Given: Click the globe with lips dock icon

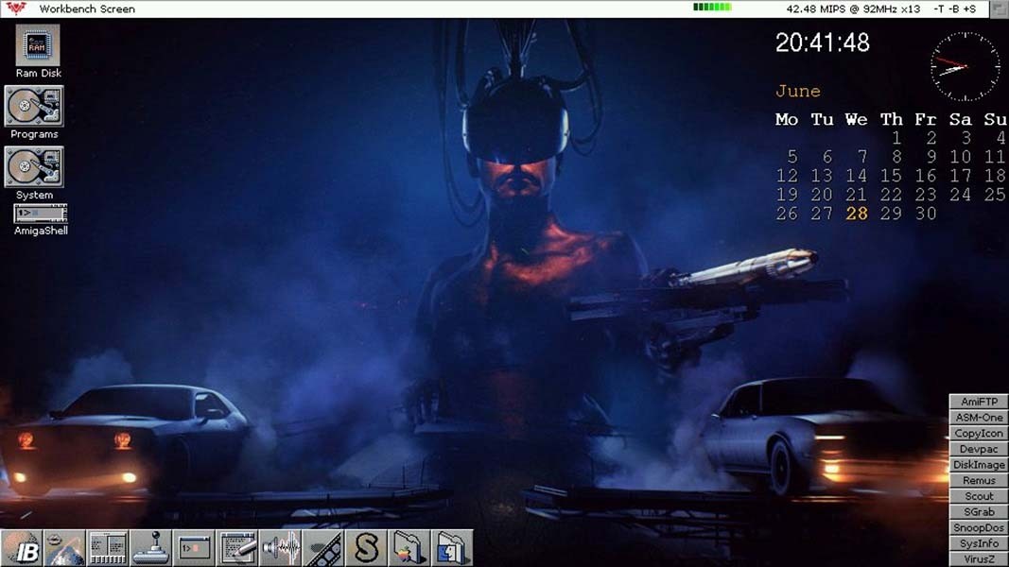Looking at the screenshot, I should (64, 548).
